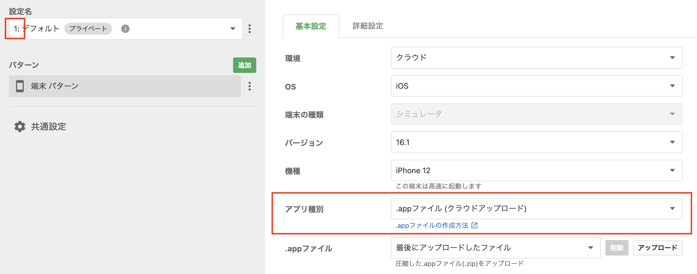Click the アップロード button
This screenshot has height=274, width=697.
tap(658, 248)
